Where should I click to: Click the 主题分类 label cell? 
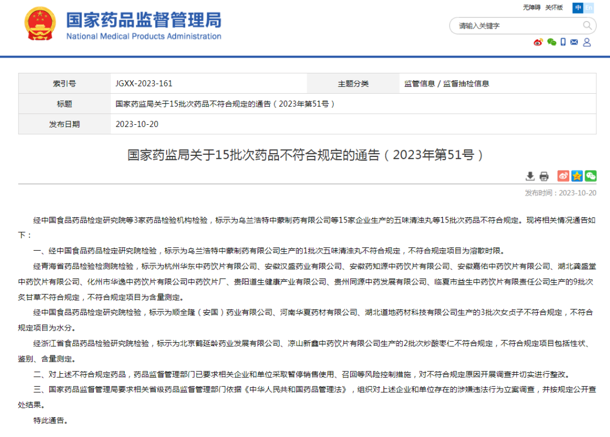(353, 84)
